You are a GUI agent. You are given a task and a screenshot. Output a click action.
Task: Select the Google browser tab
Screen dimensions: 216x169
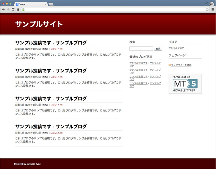click(31, 4)
